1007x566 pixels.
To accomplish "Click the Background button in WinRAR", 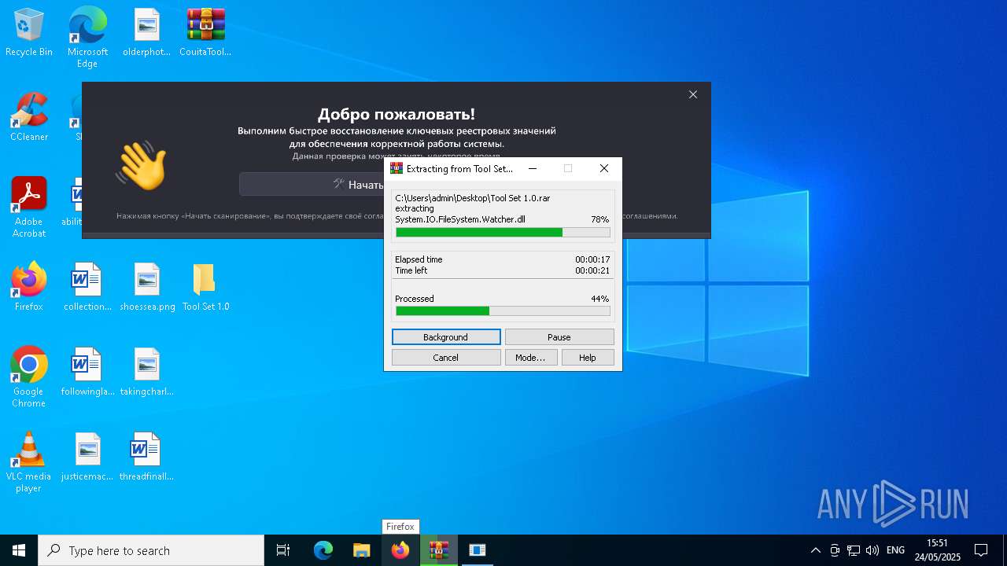I will point(446,337).
